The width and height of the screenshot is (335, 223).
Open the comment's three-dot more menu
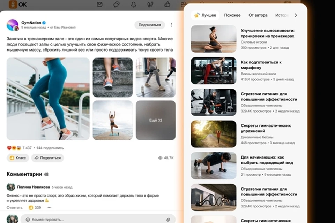tap(49, 208)
